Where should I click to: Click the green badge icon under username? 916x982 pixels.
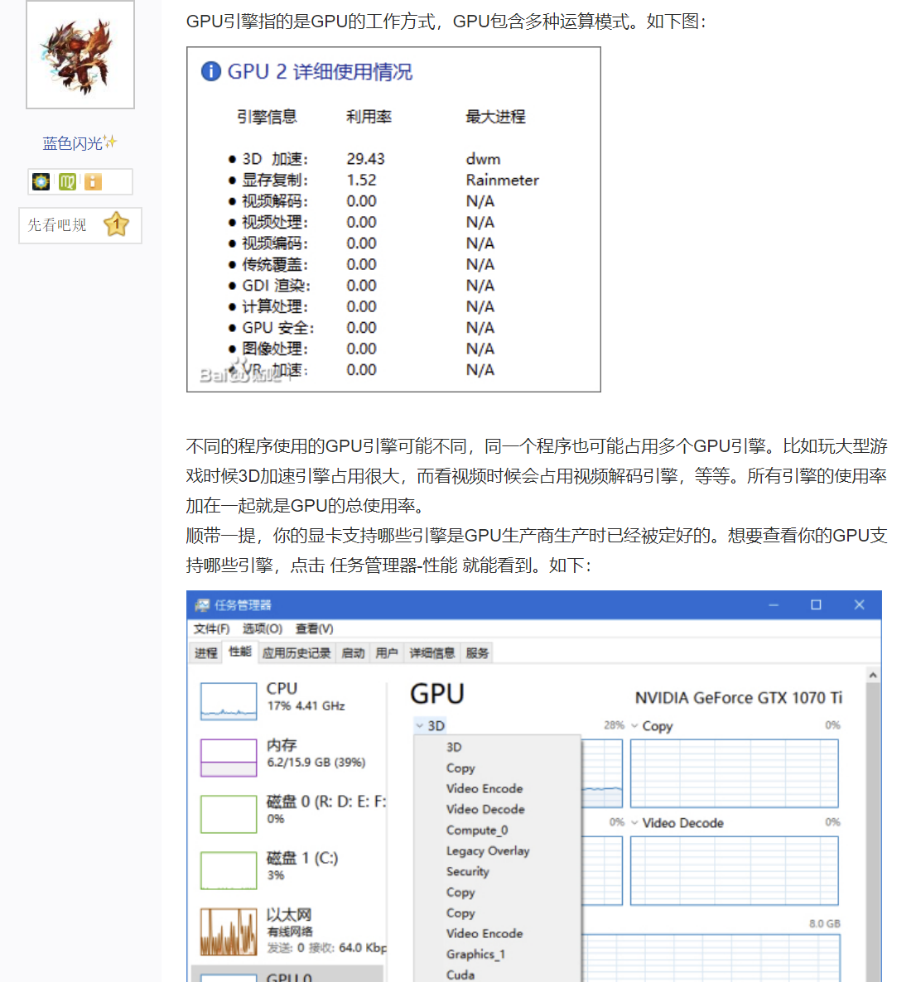coord(67,181)
